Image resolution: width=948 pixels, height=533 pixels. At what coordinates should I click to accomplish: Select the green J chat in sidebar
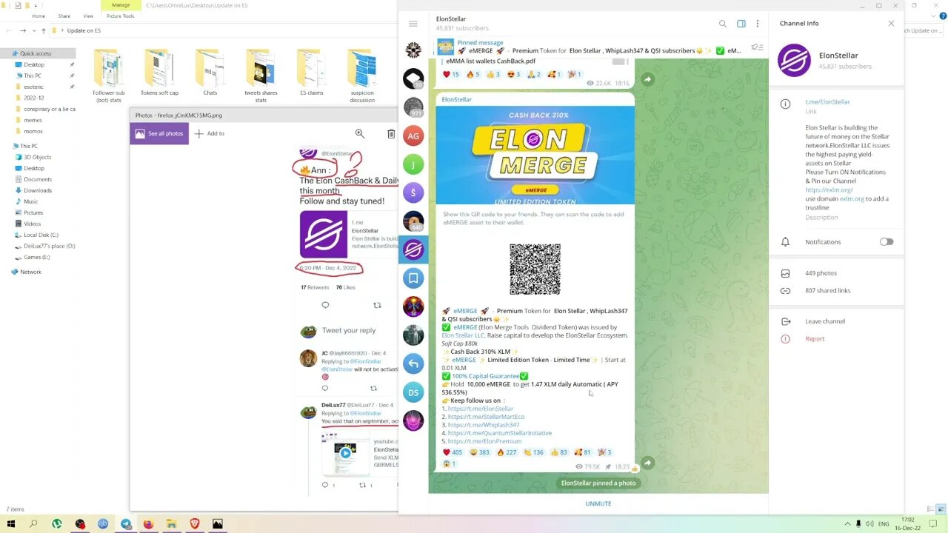(413, 164)
